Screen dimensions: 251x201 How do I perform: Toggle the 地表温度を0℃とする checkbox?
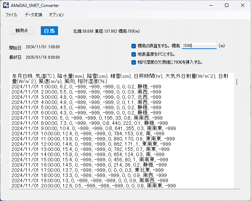(x=133, y=55)
